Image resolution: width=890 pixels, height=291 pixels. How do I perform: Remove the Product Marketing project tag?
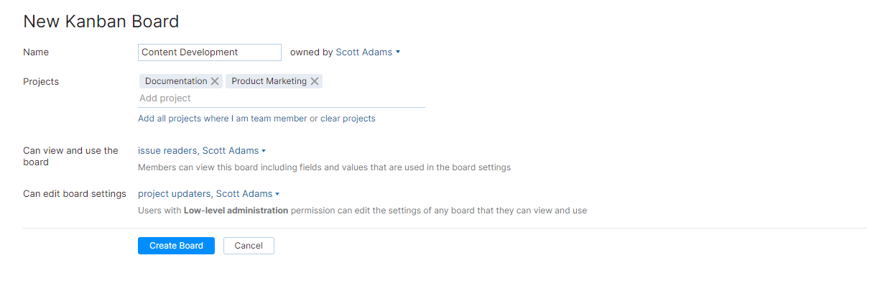[x=315, y=81]
